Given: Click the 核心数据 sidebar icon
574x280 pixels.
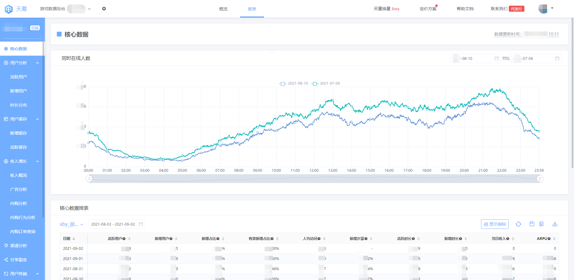Looking at the screenshot, I should click(6, 49).
